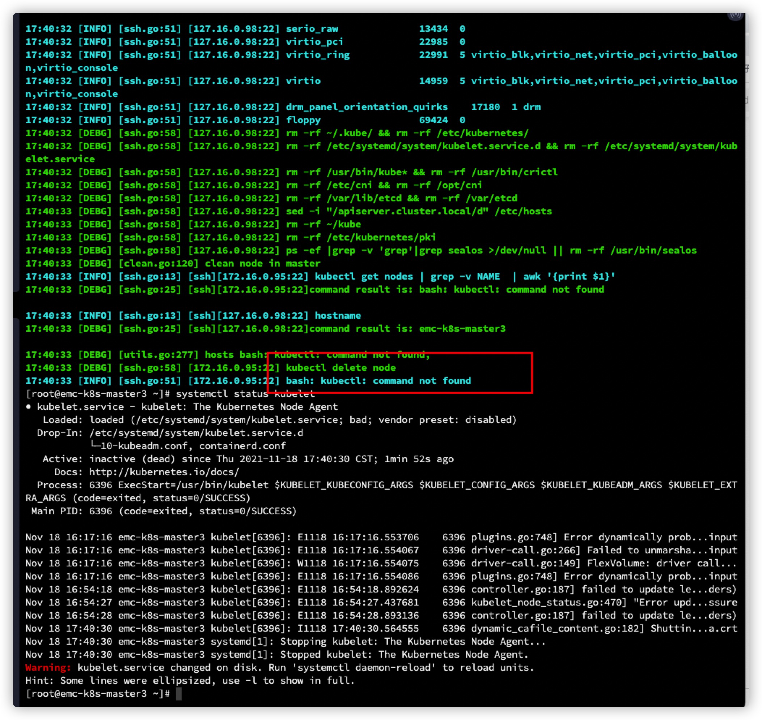Click '/etc/systemd/system/kubelet.service' on Loaded line
The height and width of the screenshot is (720, 762).
237,420
